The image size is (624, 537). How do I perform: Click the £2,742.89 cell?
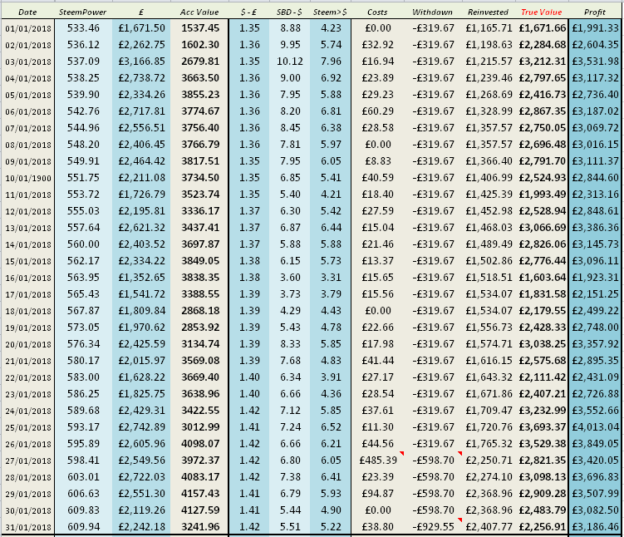pyautogui.click(x=142, y=426)
